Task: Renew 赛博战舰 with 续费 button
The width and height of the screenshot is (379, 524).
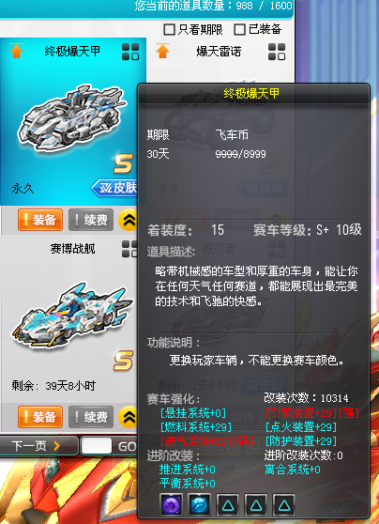Action: point(91,417)
